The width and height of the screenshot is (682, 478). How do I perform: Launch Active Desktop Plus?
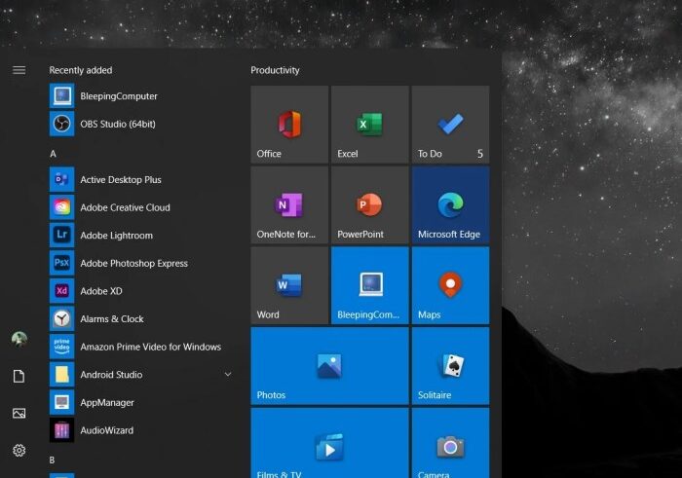coord(140,179)
